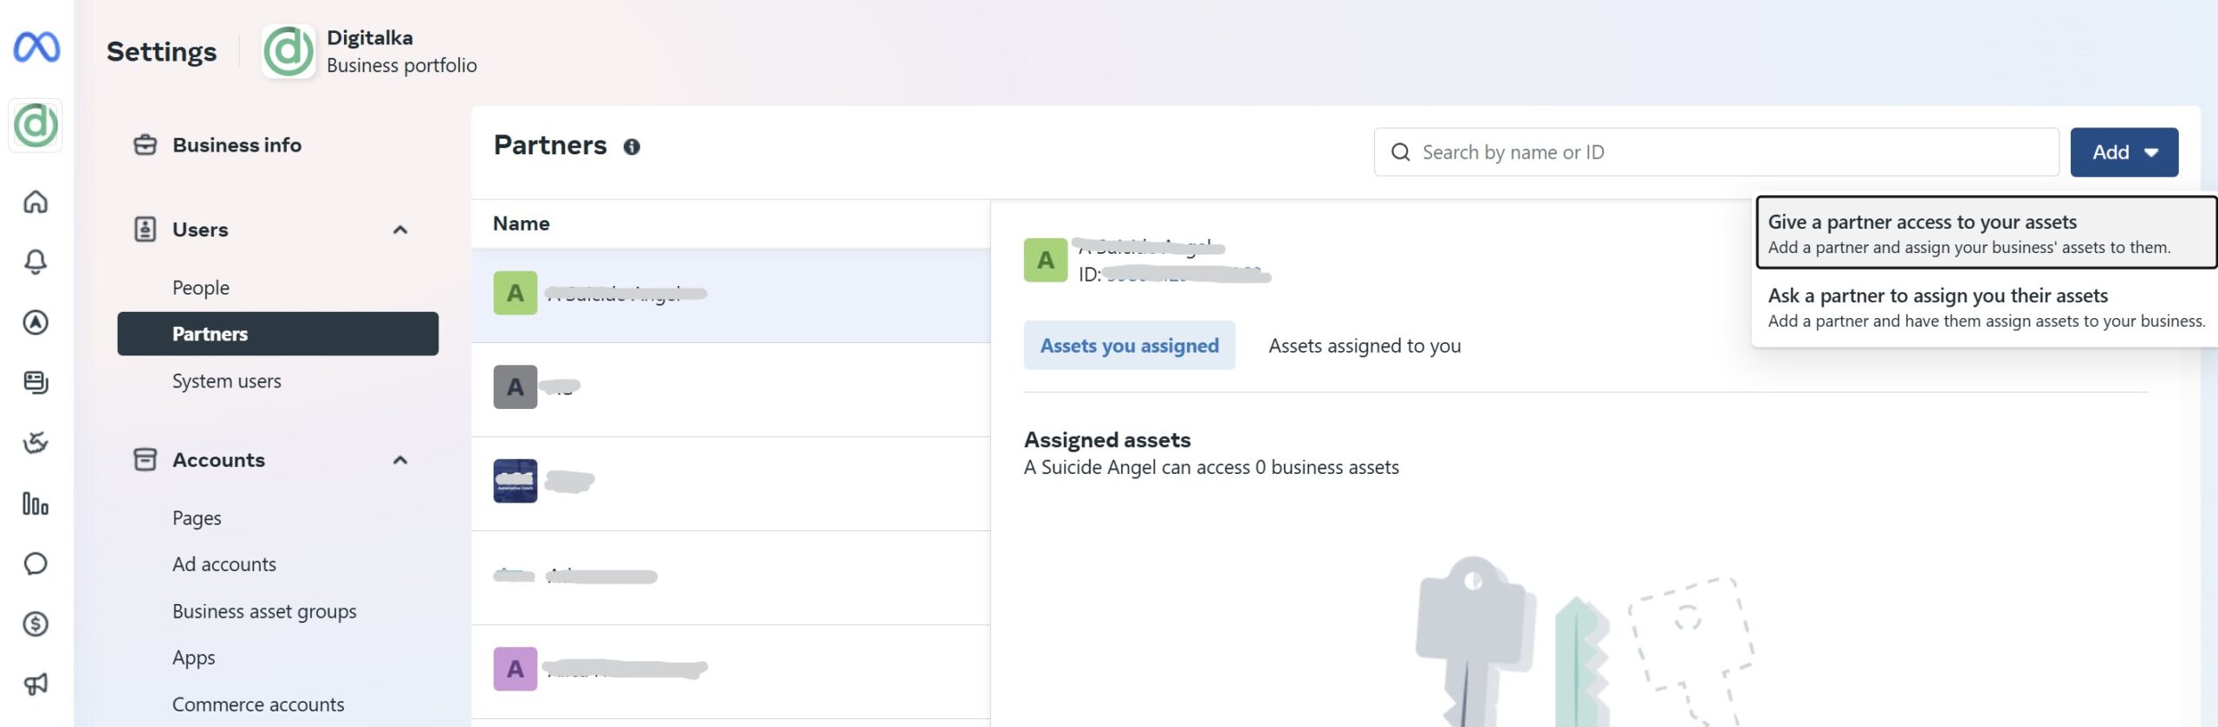This screenshot has width=2218, height=727.
Task: Open Business info settings
Action: 237,146
